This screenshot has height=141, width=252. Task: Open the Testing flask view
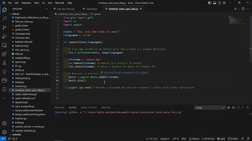[4, 63]
